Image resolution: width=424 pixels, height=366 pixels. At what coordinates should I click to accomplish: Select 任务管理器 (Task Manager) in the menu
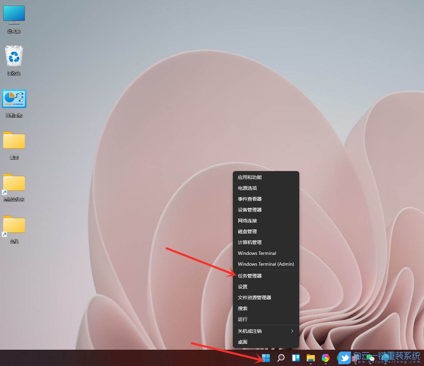pyautogui.click(x=250, y=276)
